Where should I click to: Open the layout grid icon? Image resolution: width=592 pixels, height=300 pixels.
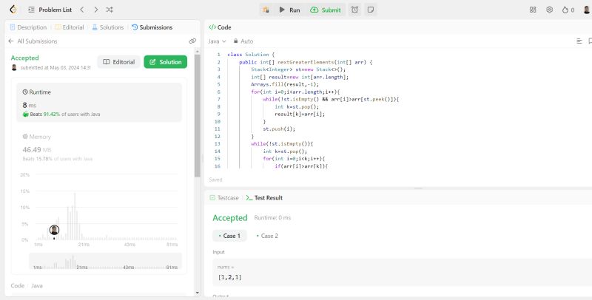(x=533, y=10)
